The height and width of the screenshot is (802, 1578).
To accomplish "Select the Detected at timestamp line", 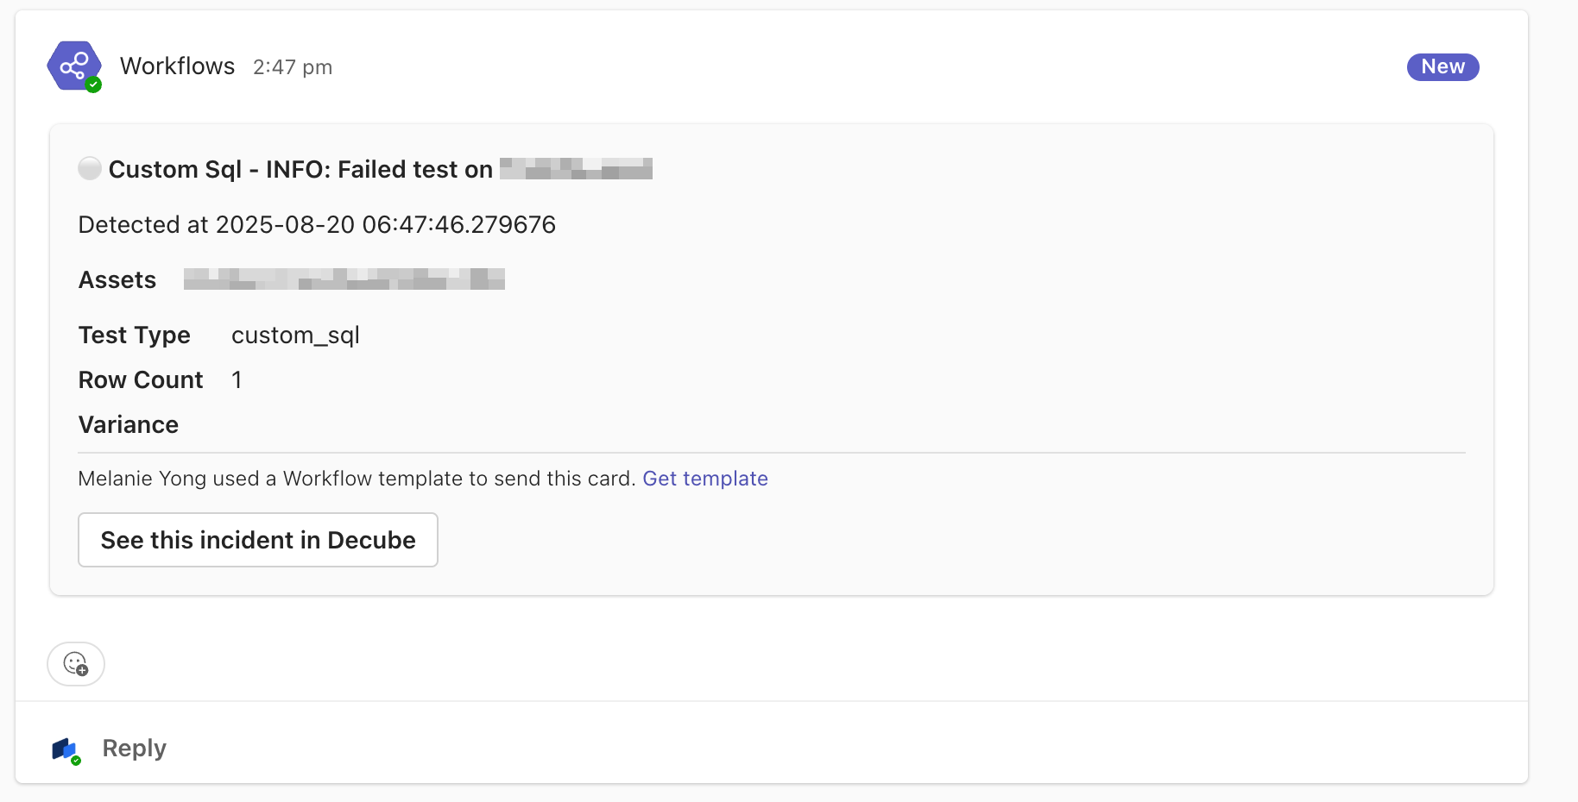I will coord(317,225).
